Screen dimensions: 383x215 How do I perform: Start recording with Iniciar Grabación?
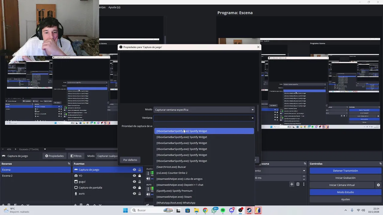345,178
